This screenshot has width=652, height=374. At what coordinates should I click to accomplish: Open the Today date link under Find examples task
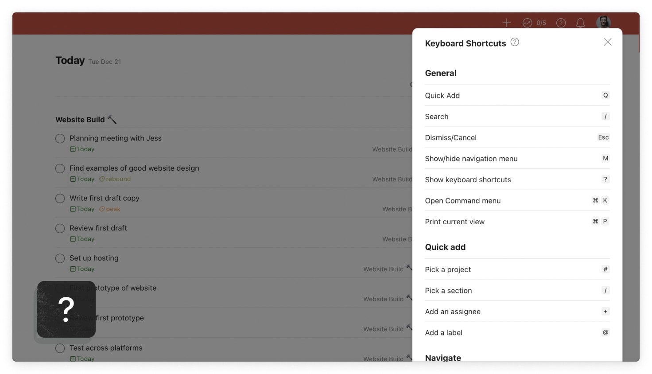click(85, 179)
